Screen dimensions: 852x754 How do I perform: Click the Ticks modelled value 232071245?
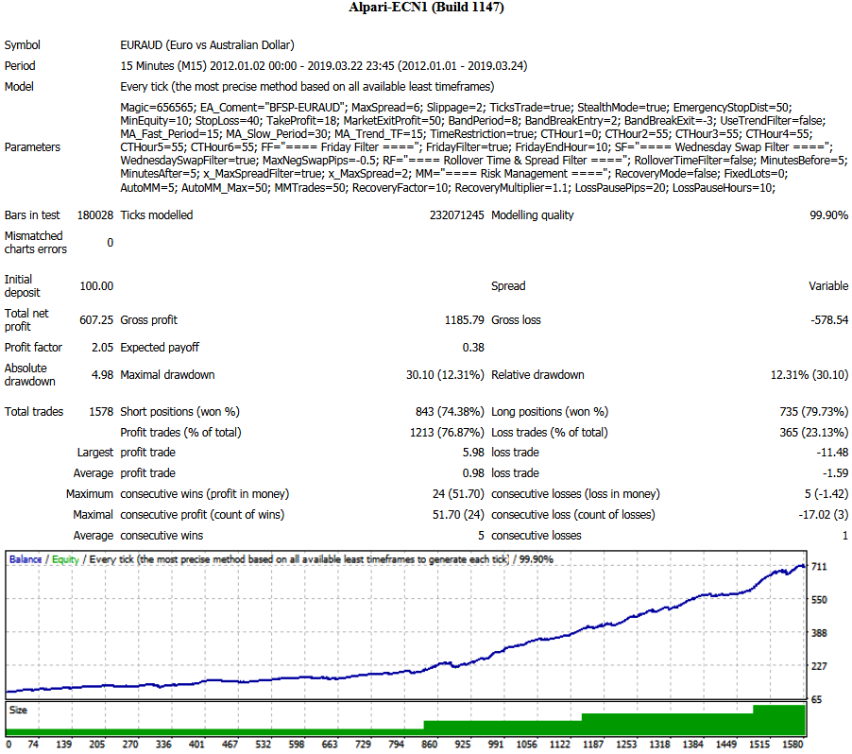click(x=456, y=215)
